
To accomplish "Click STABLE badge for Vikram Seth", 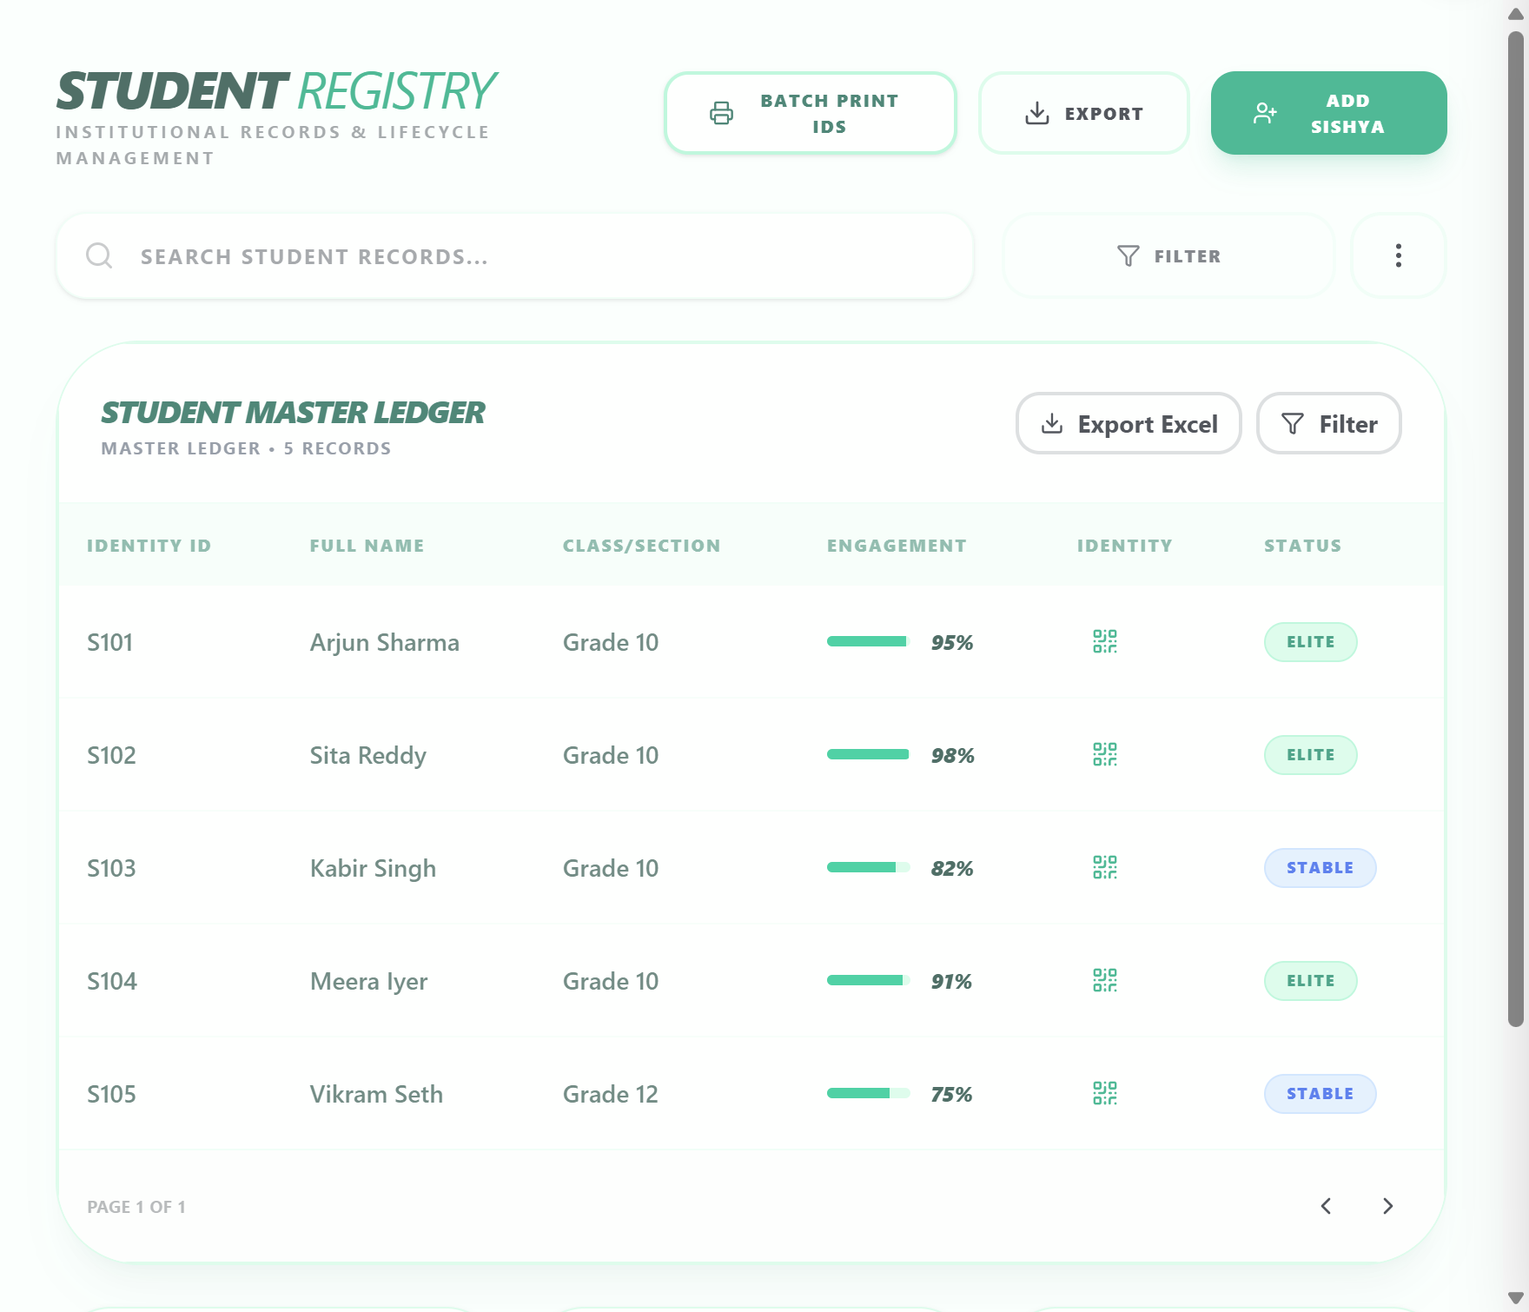I will point(1320,1094).
